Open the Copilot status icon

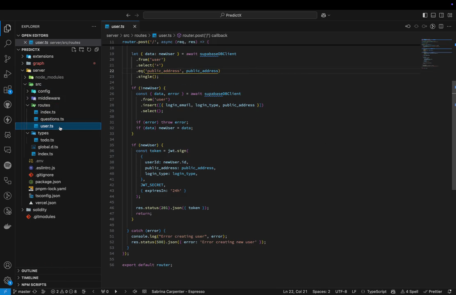coord(393,291)
